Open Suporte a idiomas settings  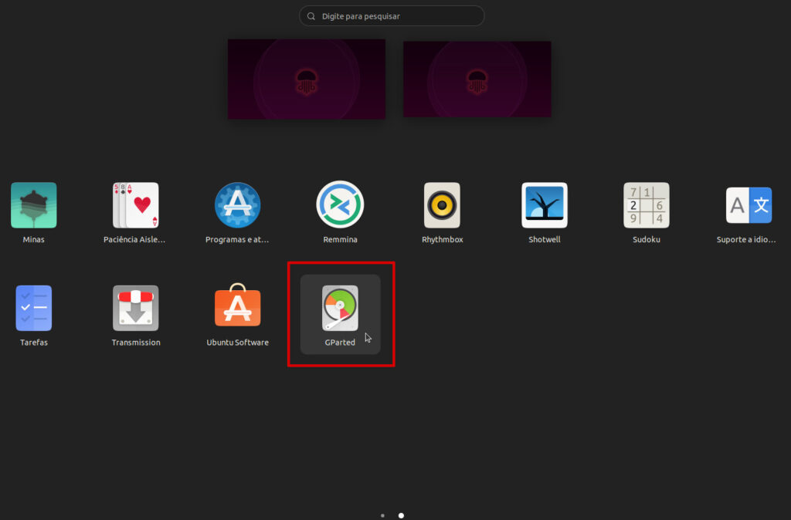(x=749, y=205)
